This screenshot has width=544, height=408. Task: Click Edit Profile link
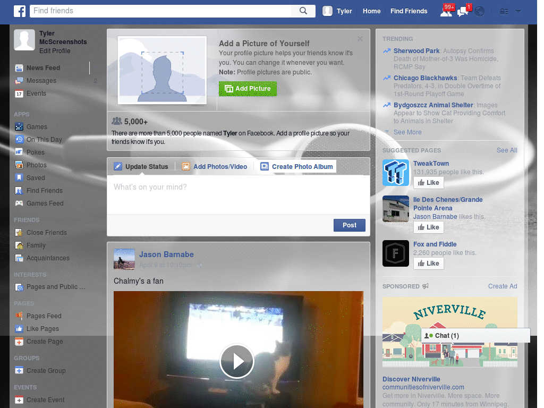coord(55,51)
